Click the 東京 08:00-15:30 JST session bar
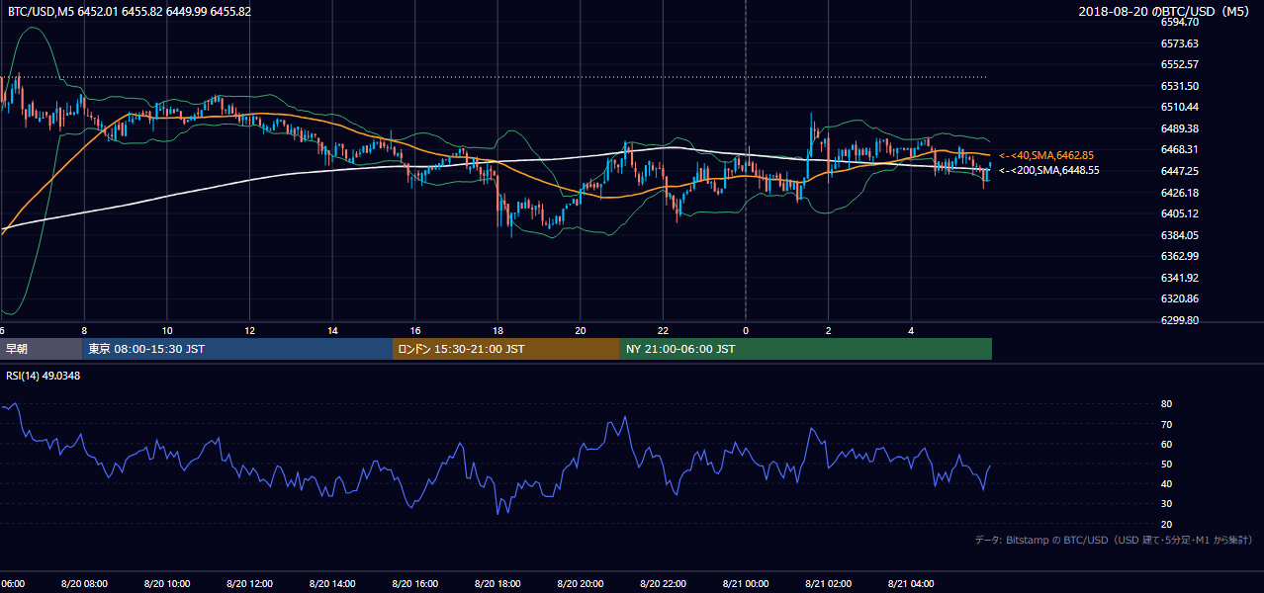Image resolution: width=1264 pixels, height=593 pixels. 238,349
